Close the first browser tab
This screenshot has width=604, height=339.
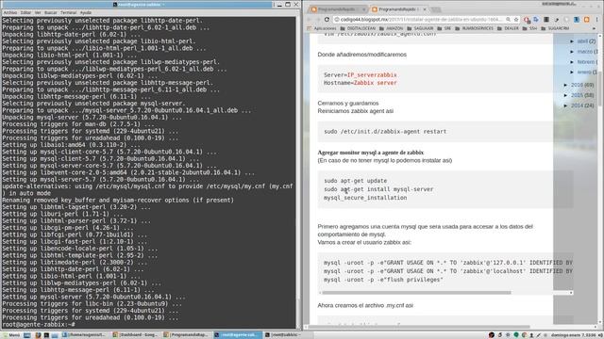pos(363,9)
